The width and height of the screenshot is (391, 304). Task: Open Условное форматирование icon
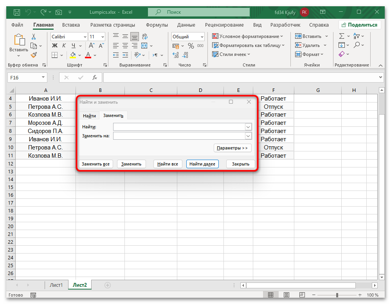215,36
